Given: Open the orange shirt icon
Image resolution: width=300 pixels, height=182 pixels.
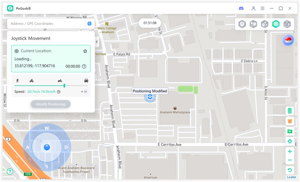Looking at the screenshot, I should point(289,121).
